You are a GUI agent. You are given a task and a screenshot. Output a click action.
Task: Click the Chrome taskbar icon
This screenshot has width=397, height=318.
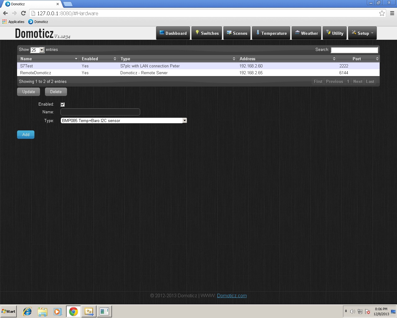[74, 311]
